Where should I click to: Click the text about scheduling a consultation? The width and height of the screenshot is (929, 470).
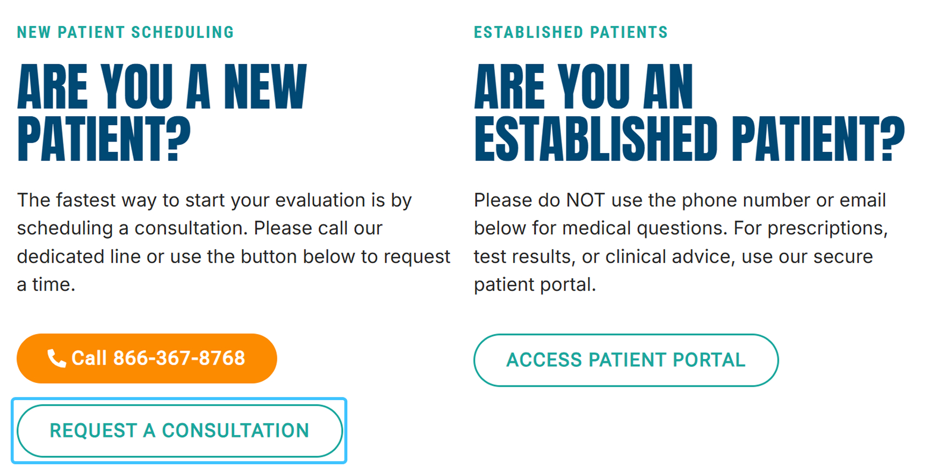(231, 241)
